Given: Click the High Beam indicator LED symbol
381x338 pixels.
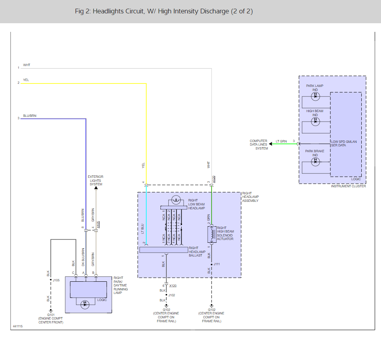Looking at the screenshot, I should tap(315, 122).
